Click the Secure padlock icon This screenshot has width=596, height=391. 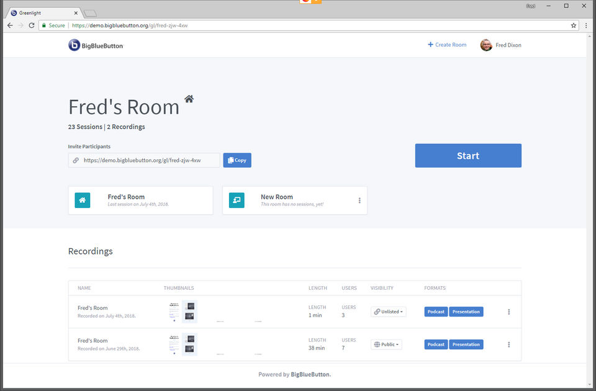coord(44,25)
